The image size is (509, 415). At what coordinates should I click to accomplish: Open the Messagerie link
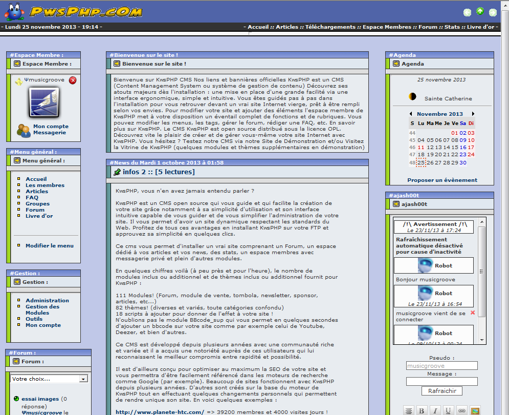click(50, 132)
